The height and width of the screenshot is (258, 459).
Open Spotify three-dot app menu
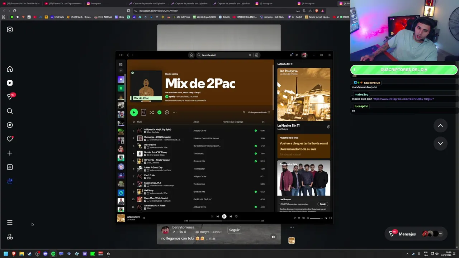coord(121,55)
